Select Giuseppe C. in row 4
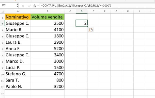Viewport: 155px width, 98px height. (18, 36)
